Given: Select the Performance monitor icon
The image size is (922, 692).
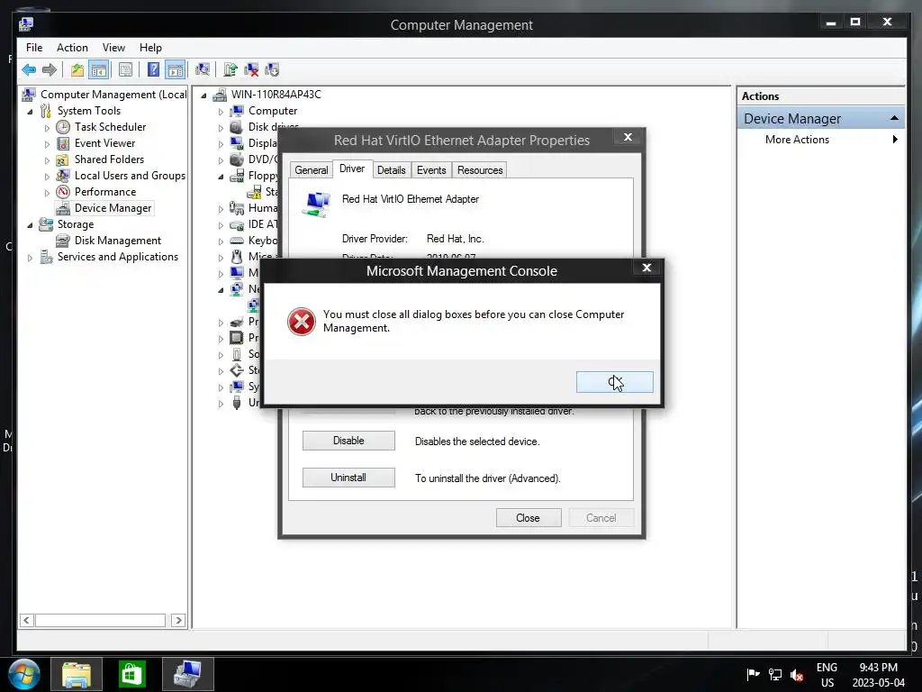Looking at the screenshot, I should click(63, 192).
